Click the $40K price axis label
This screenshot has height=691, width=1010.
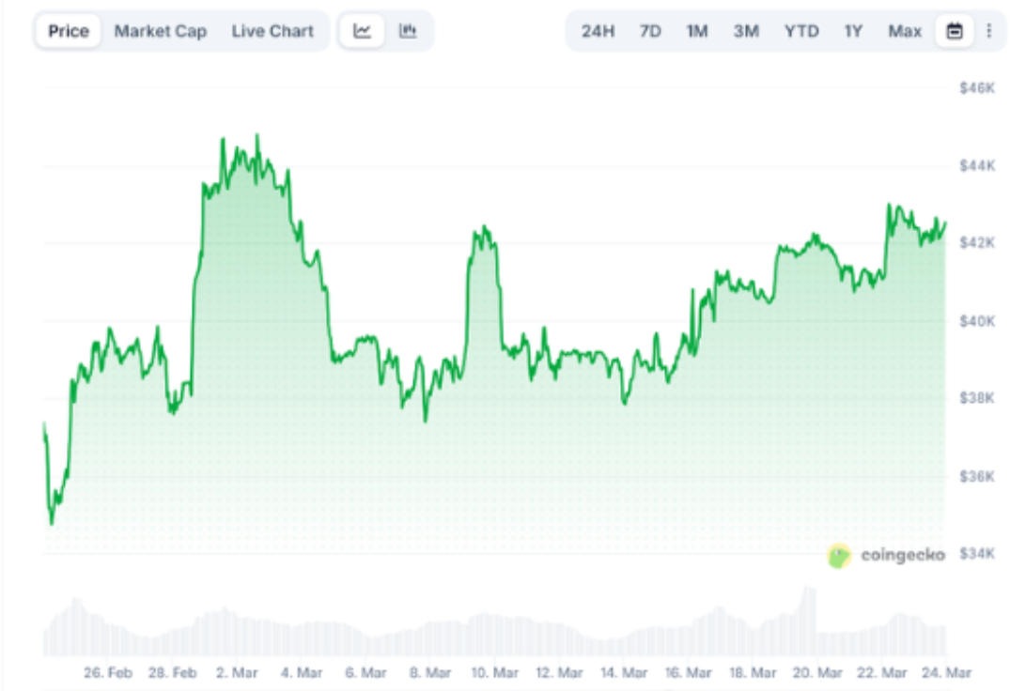976,321
